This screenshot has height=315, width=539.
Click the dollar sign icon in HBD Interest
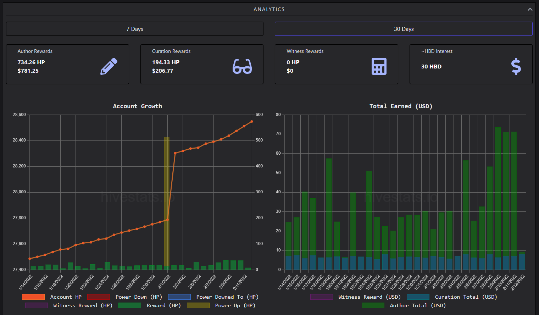click(516, 66)
